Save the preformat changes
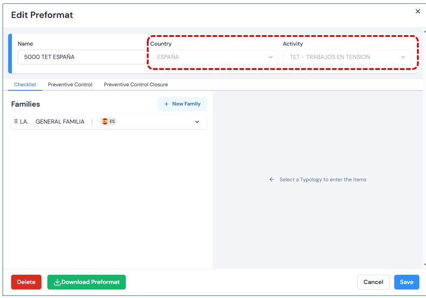 (x=406, y=282)
